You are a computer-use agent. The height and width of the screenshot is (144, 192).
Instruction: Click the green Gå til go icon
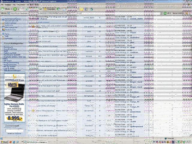tap(165, 13)
